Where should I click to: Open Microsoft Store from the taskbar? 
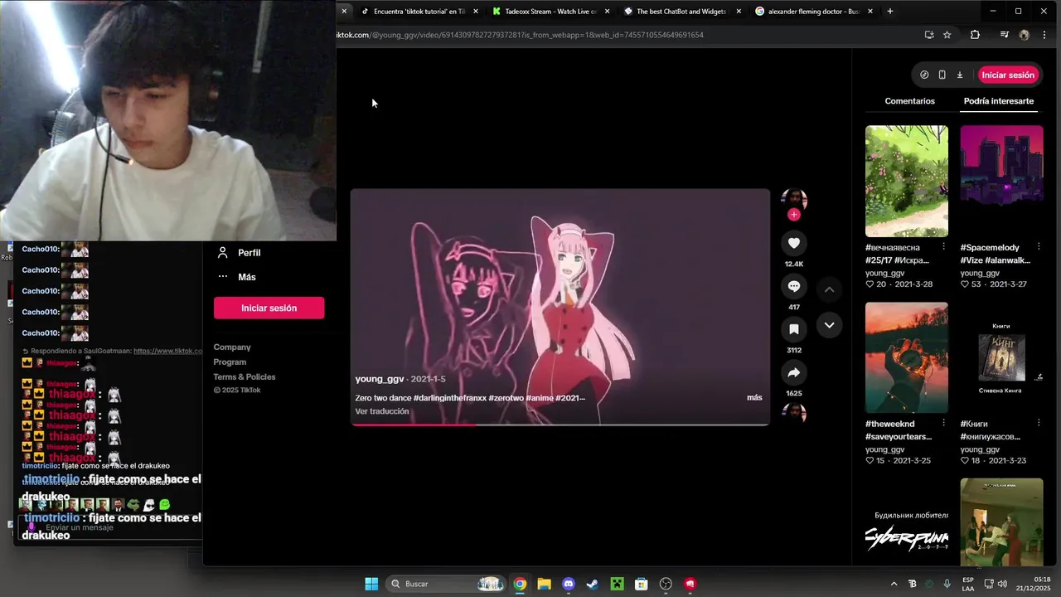[x=641, y=584]
